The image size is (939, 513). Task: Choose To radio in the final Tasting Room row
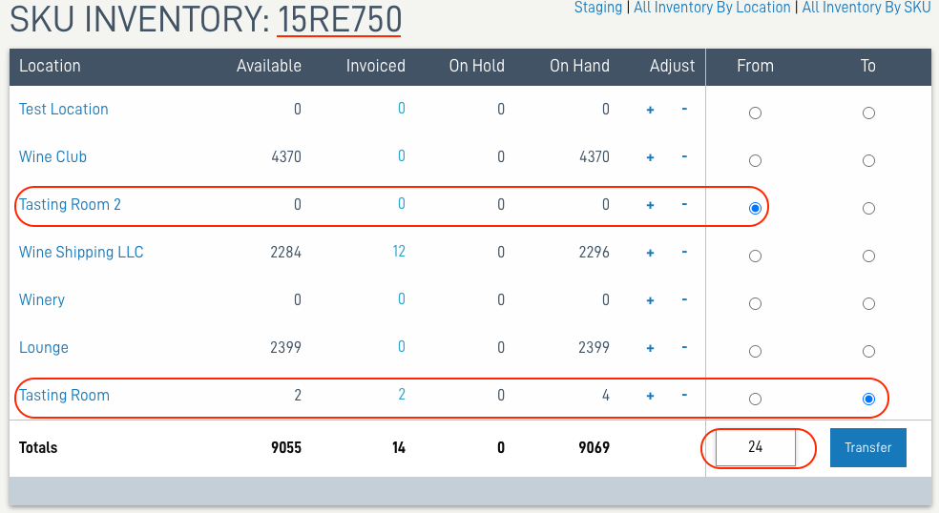868,400
